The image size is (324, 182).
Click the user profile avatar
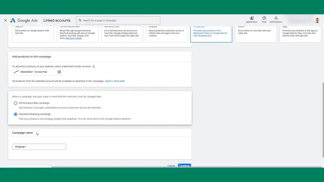tap(317, 20)
